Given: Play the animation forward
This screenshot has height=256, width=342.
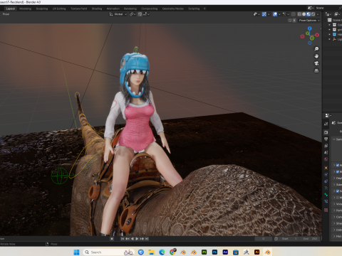Looking at the screenshot, I should tap(137, 239).
